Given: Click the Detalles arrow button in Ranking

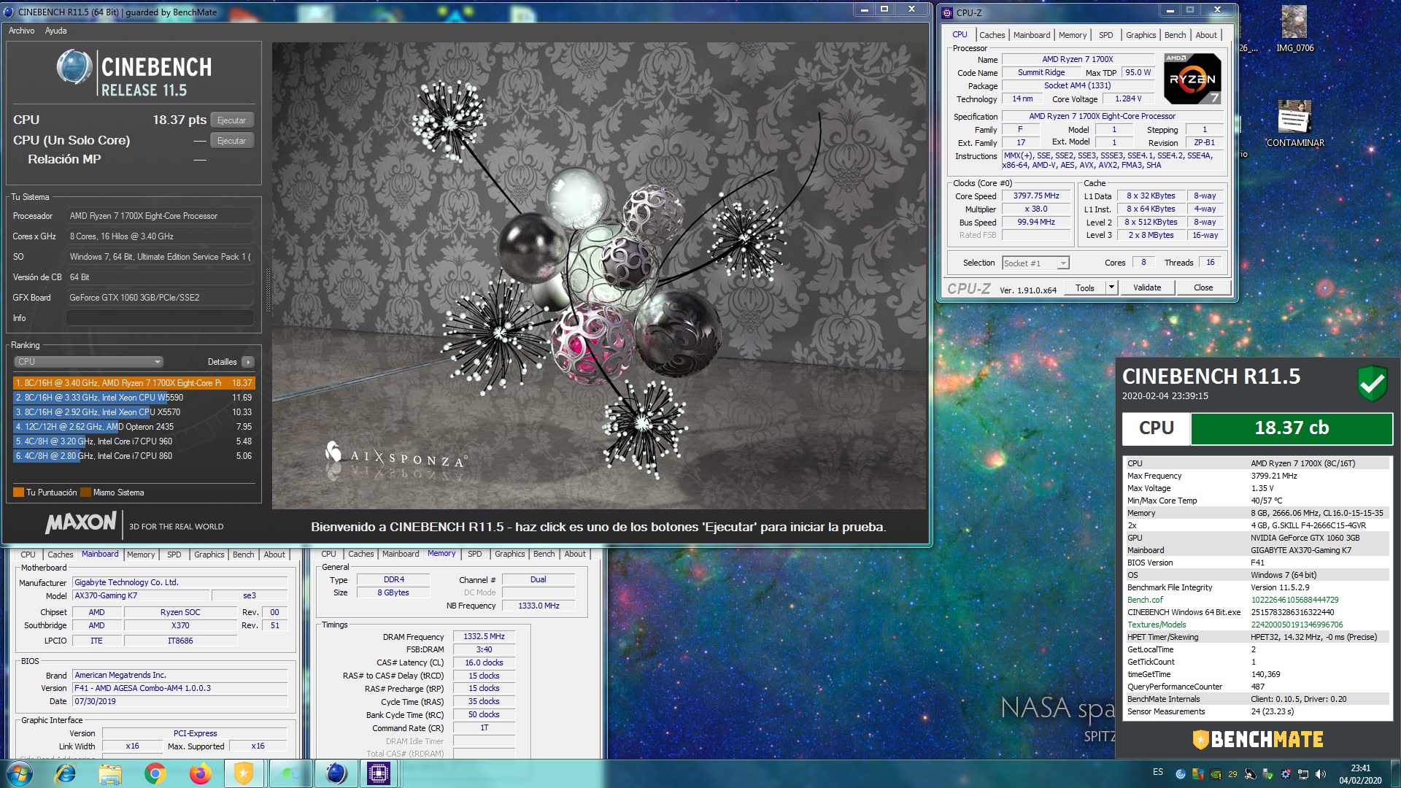Looking at the screenshot, I should tap(248, 362).
